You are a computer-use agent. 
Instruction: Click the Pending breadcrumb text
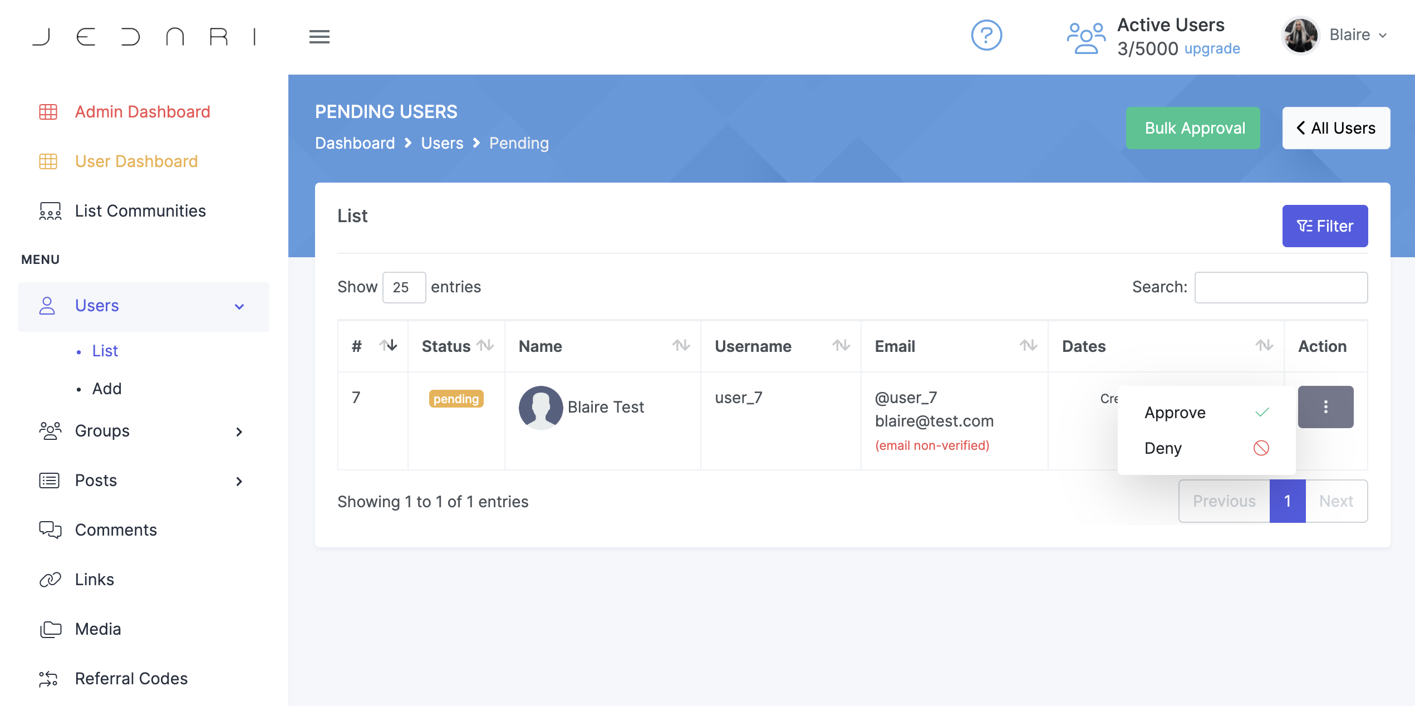coord(519,143)
